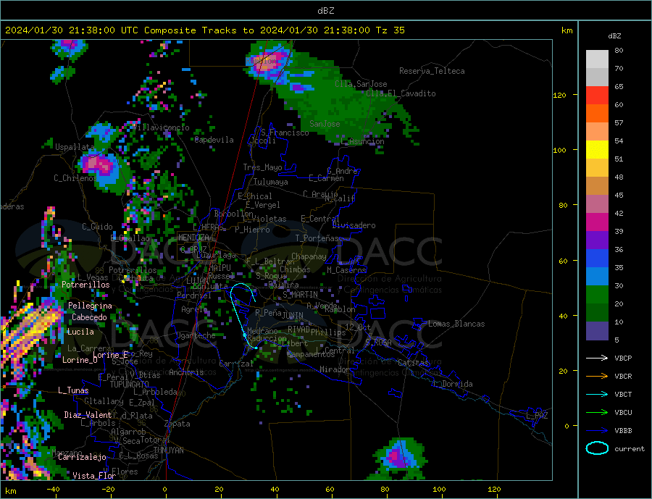Click the 'Diaz_Valent' label
This screenshot has height=499, width=652.
click(88, 414)
